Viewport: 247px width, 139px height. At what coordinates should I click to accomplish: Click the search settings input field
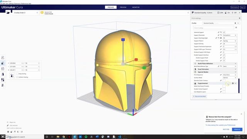click(213, 28)
